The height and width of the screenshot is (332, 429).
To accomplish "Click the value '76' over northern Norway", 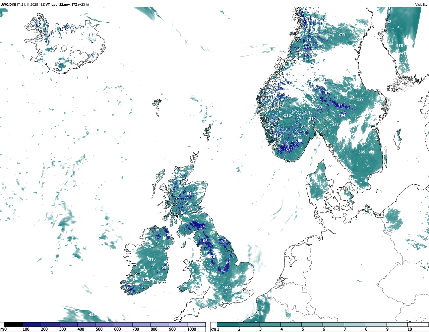I will click(x=309, y=40).
